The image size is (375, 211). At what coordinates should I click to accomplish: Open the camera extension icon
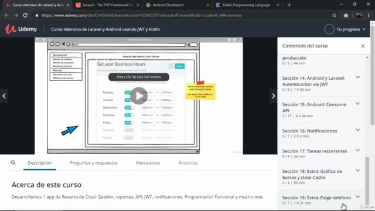point(346,15)
